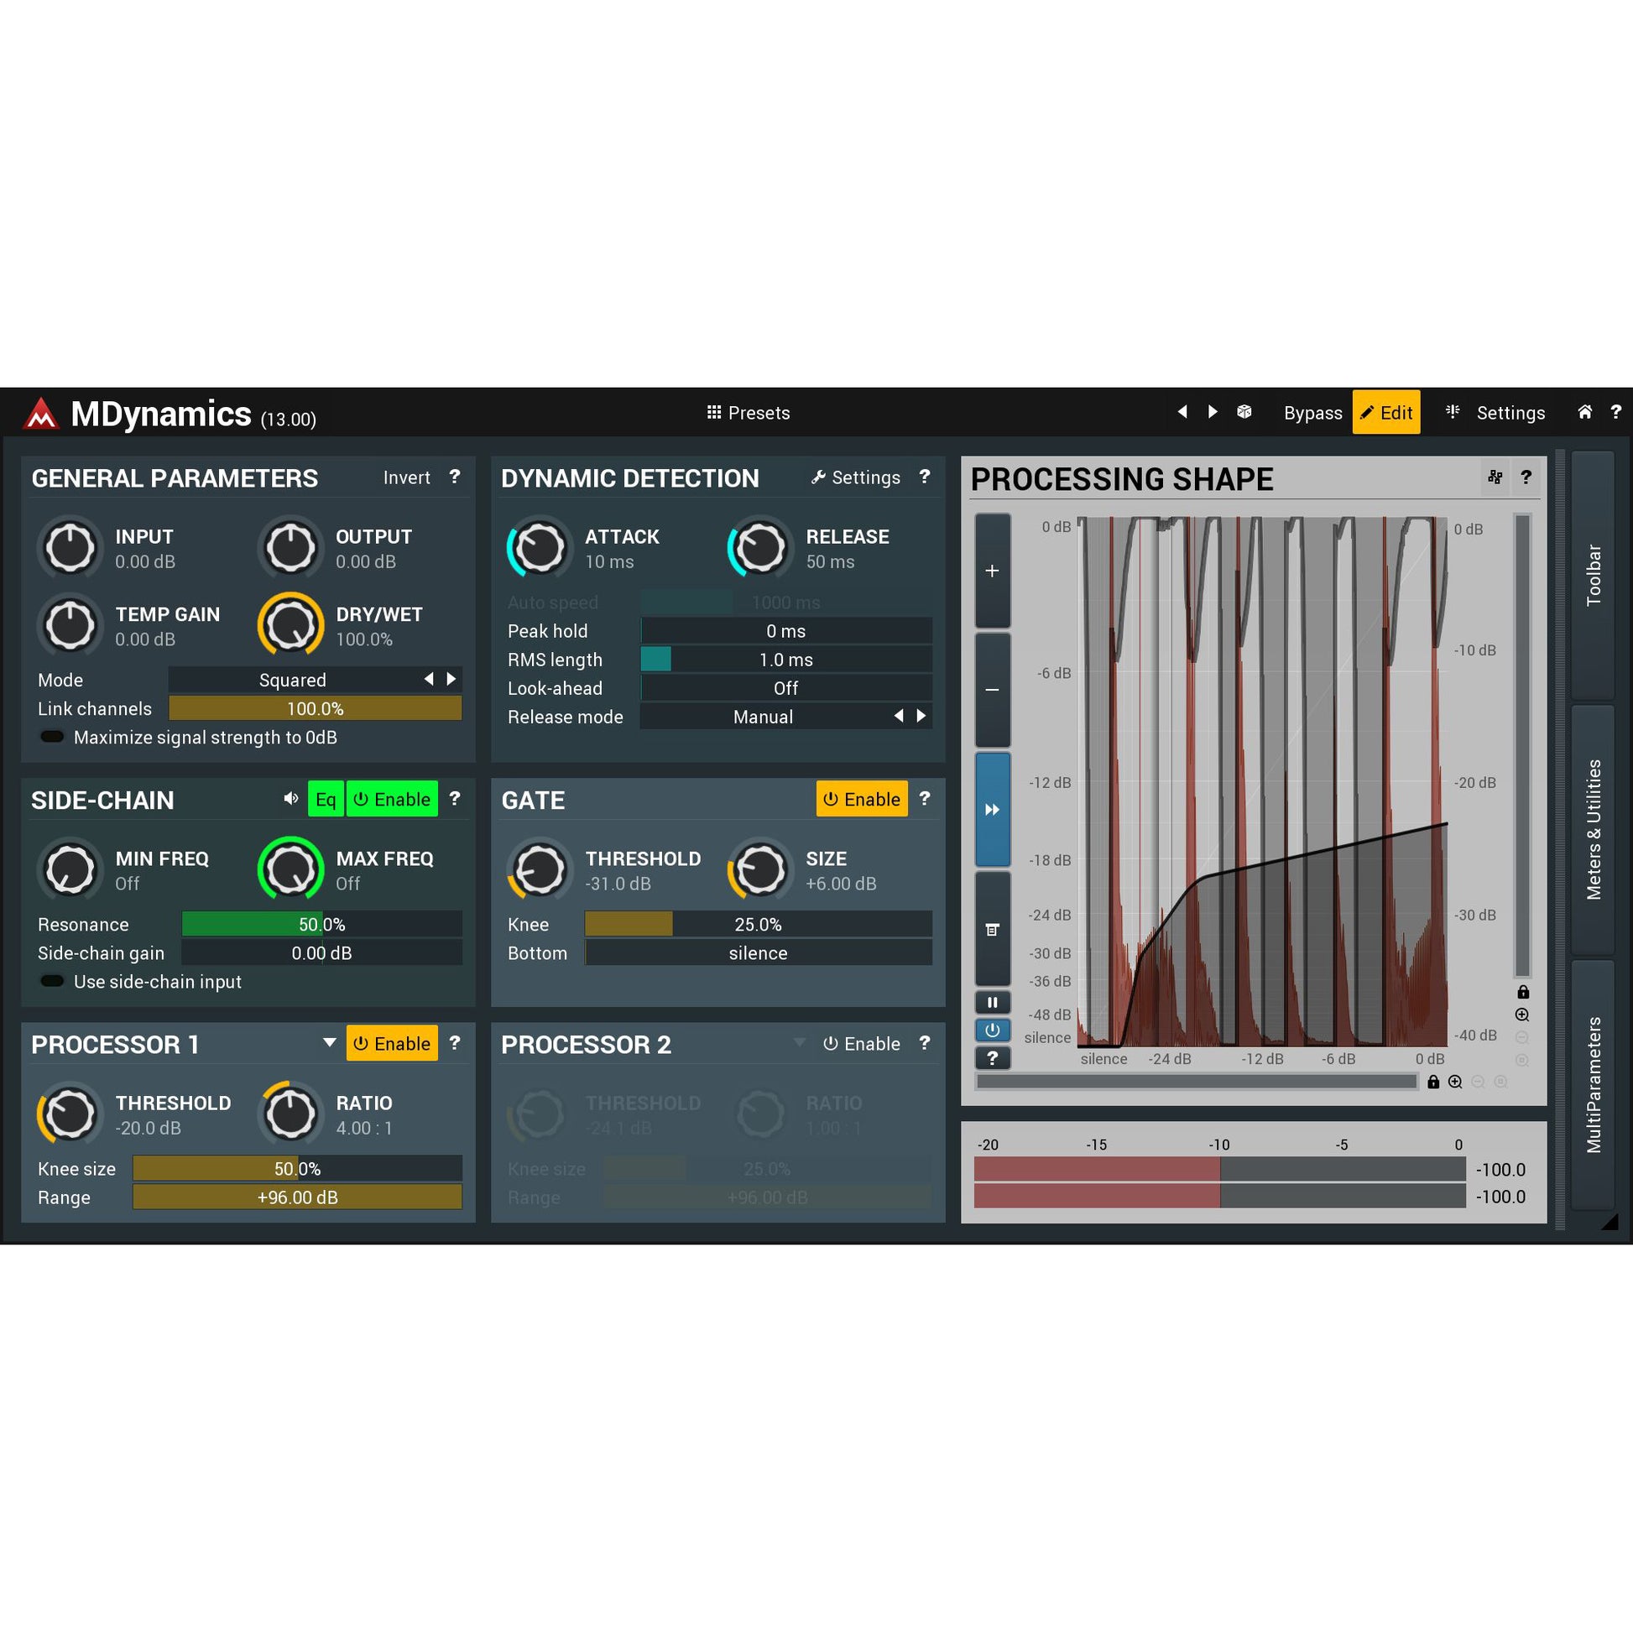Click the Bypass button
Viewport: 1633px width, 1633px height.
(x=1312, y=413)
